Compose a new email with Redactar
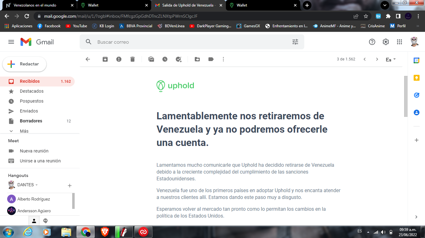 [25, 64]
